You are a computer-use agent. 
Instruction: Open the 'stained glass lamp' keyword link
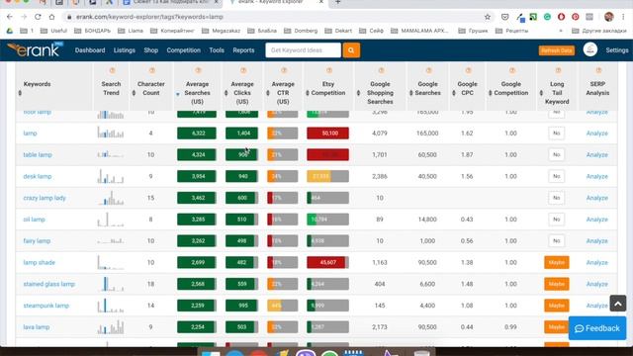49,284
